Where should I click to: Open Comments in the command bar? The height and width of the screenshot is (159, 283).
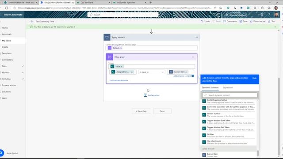pyautogui.click(x=230, y=21)
